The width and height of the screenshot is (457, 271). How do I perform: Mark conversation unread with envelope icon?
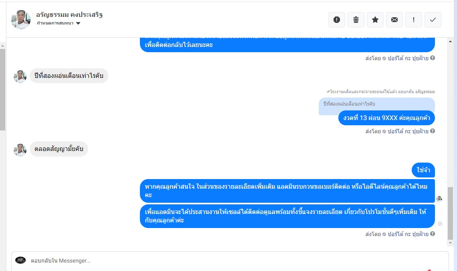pos(394,20)
